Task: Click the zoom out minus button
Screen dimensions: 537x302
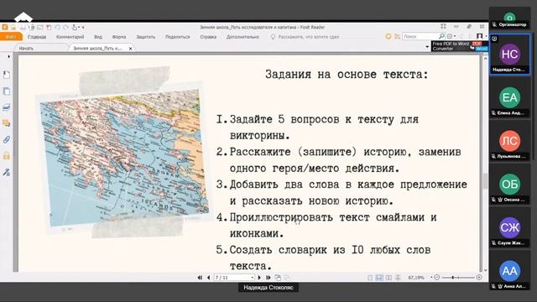Action: pyautogui.click(x=436, y=278)
